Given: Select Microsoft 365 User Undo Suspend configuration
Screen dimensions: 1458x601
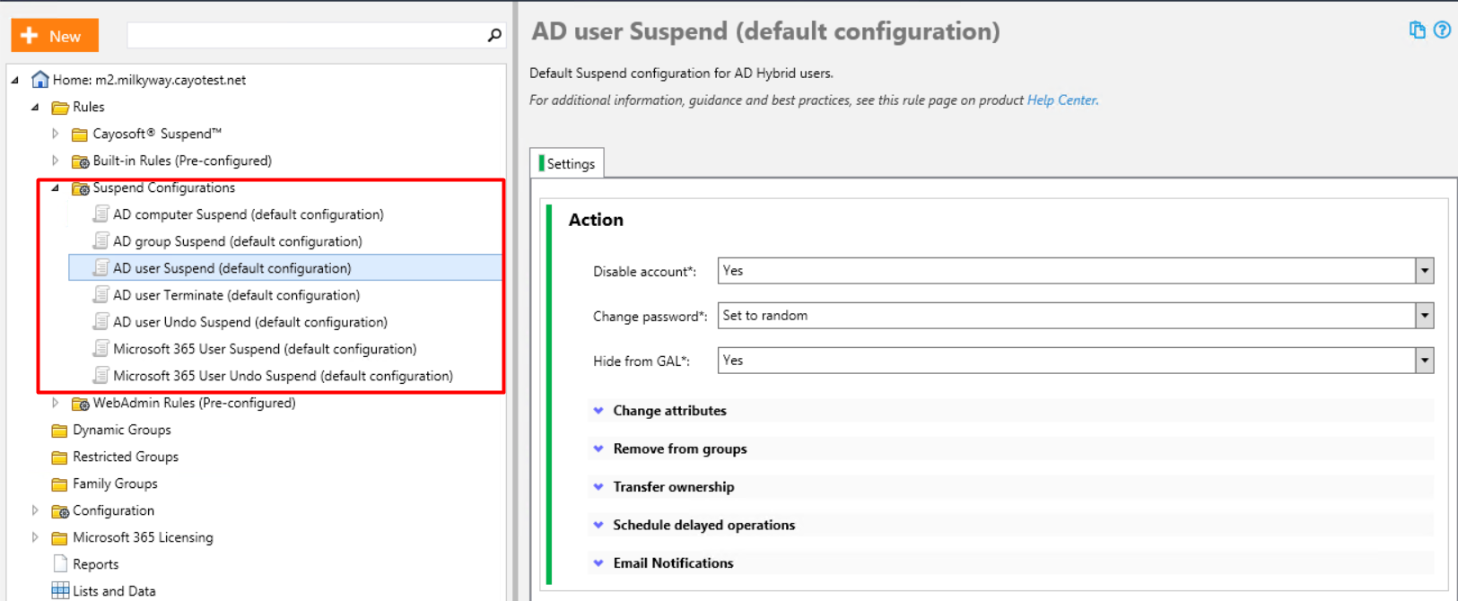Looking at the screenshot, I should tap(283, 376).
